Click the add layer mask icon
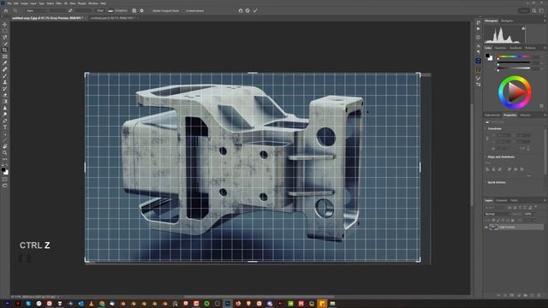 [x=512, y=295]
